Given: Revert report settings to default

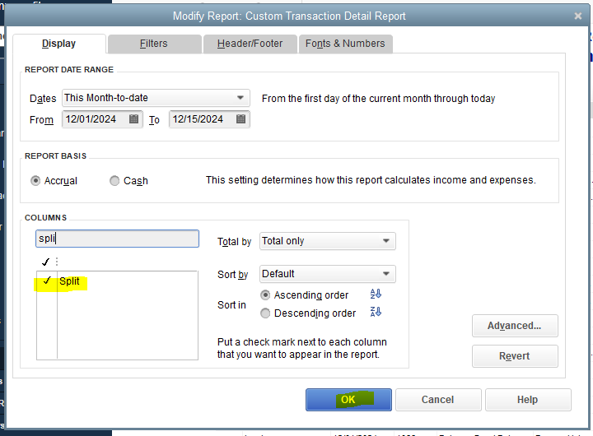Looking at the screenshot, I should [515, 356].
